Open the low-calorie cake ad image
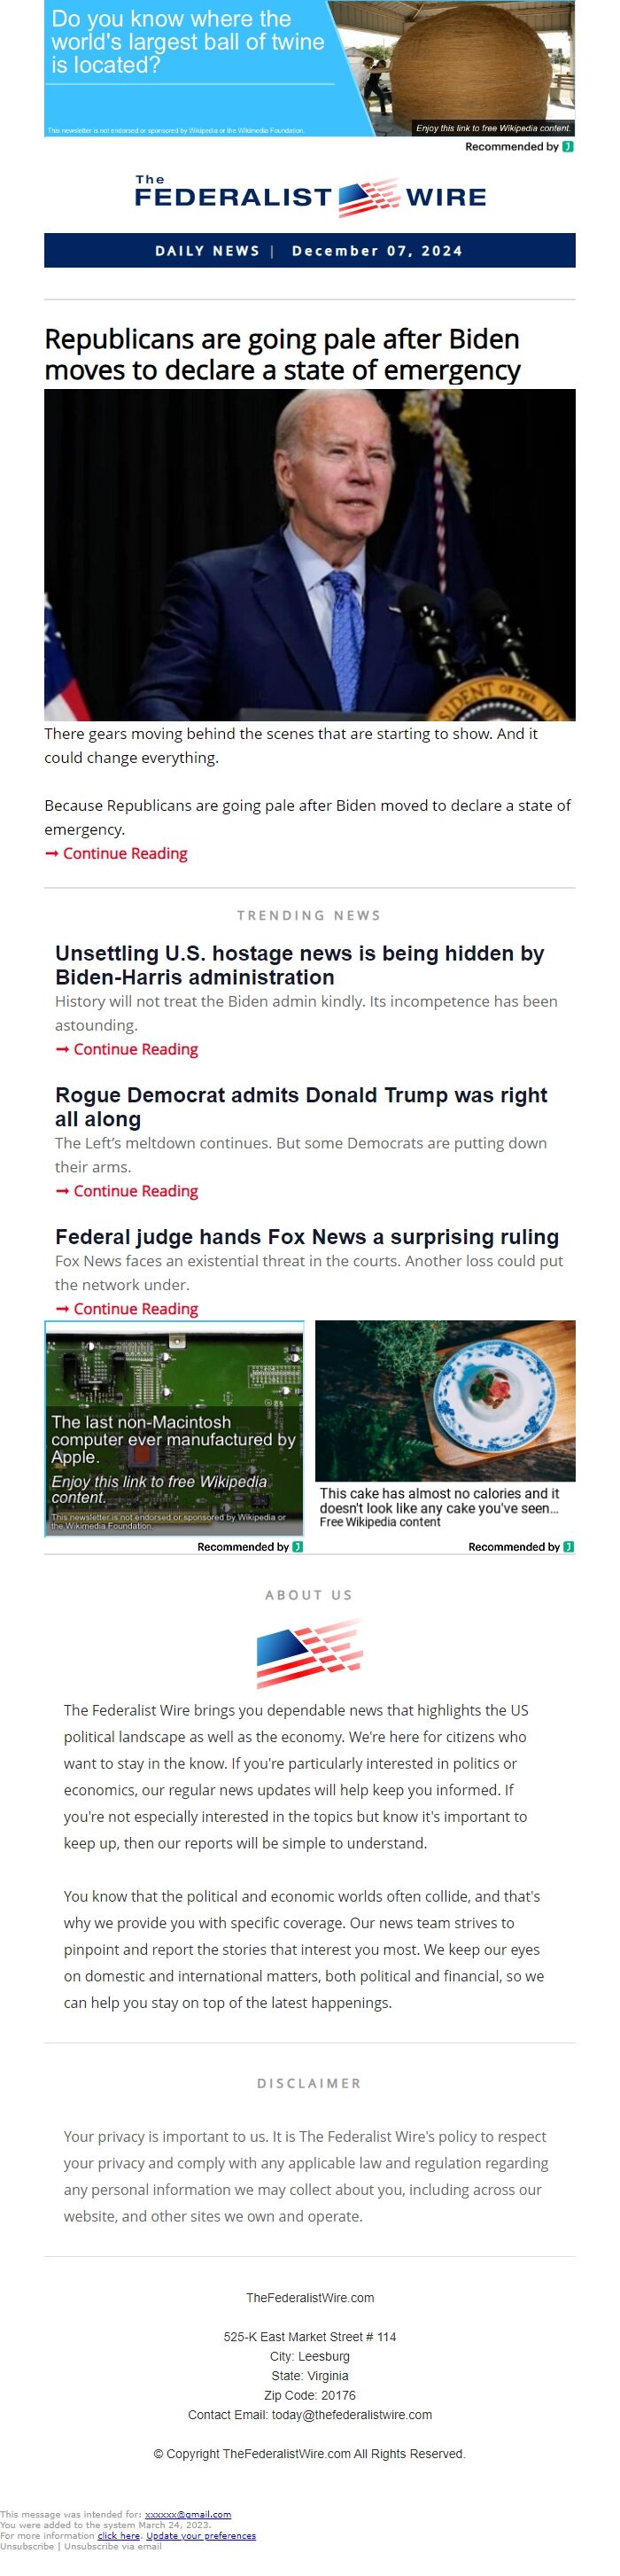Viewport: 620px width, 2576px height. pyautogui.click(x=445, y=1400)
